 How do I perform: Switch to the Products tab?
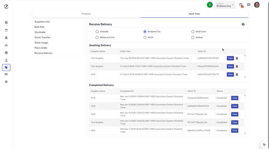(x=86, y=14)
